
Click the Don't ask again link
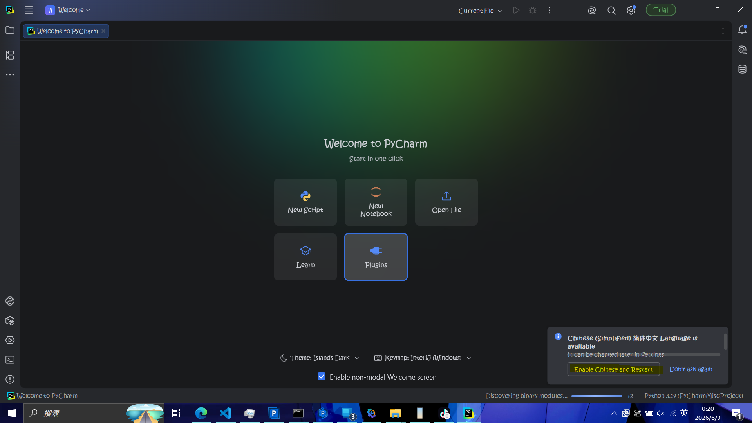pyautogui.click(x=691, y=369)
